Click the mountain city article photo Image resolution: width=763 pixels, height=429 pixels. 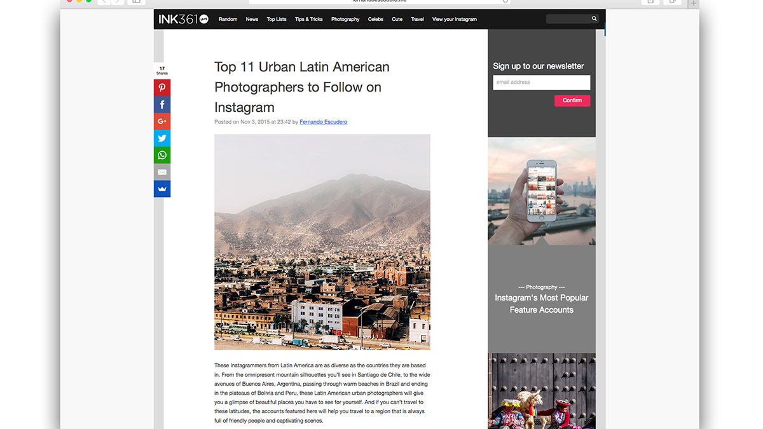tap(322, 242)
